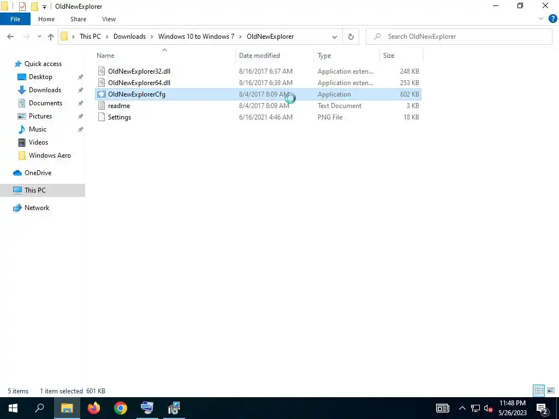Open News and interests taskbar icon
This screenshot has height=419, width=559.
click(x=442, y=408)
